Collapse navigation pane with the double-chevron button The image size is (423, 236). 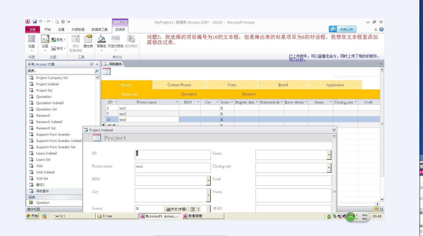click(97, 64)
